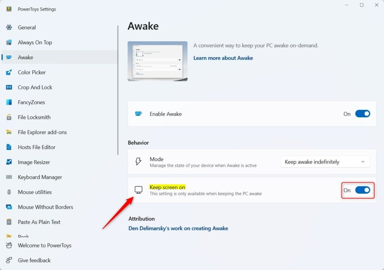Click the sidebar vertical scrollbar
The image size is (384, 270).
tap(118, 90)
